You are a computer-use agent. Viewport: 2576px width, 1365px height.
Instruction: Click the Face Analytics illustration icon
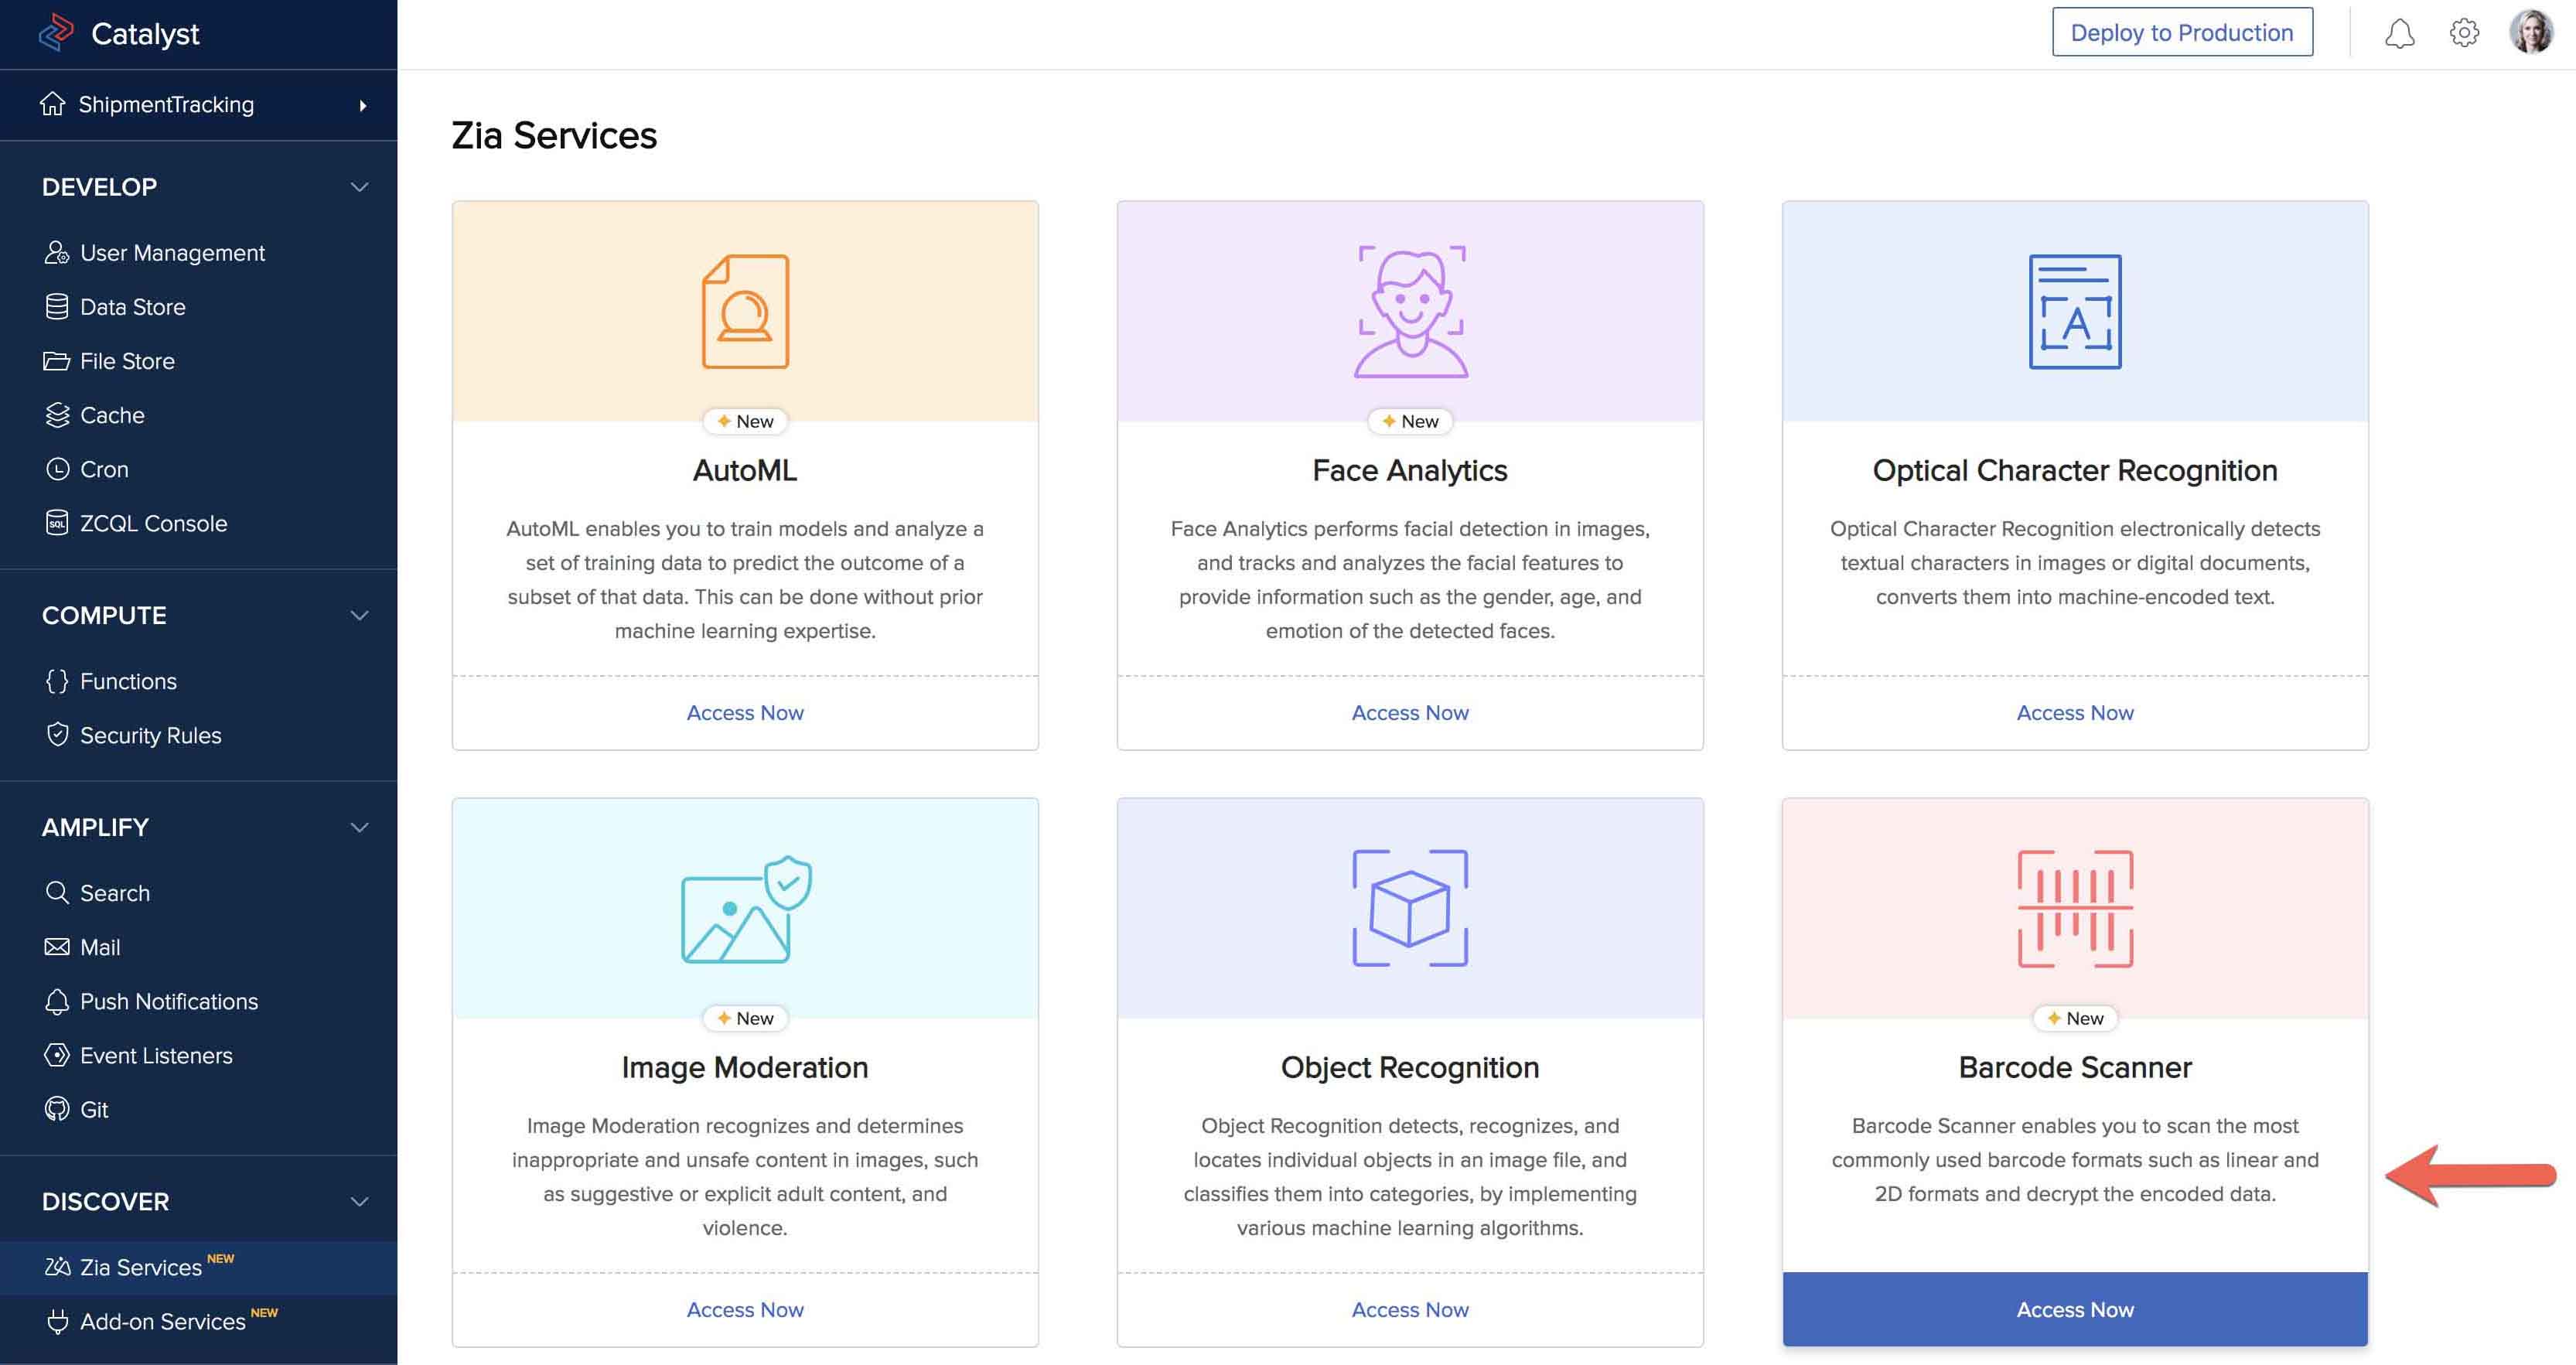pyautogui.click(x=1410, y=311)
